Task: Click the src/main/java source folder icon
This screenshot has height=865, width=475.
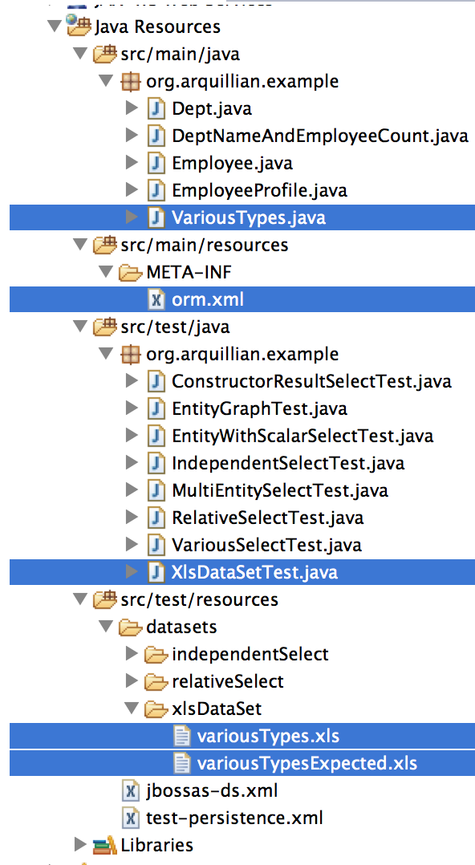Action: point(105,54)
